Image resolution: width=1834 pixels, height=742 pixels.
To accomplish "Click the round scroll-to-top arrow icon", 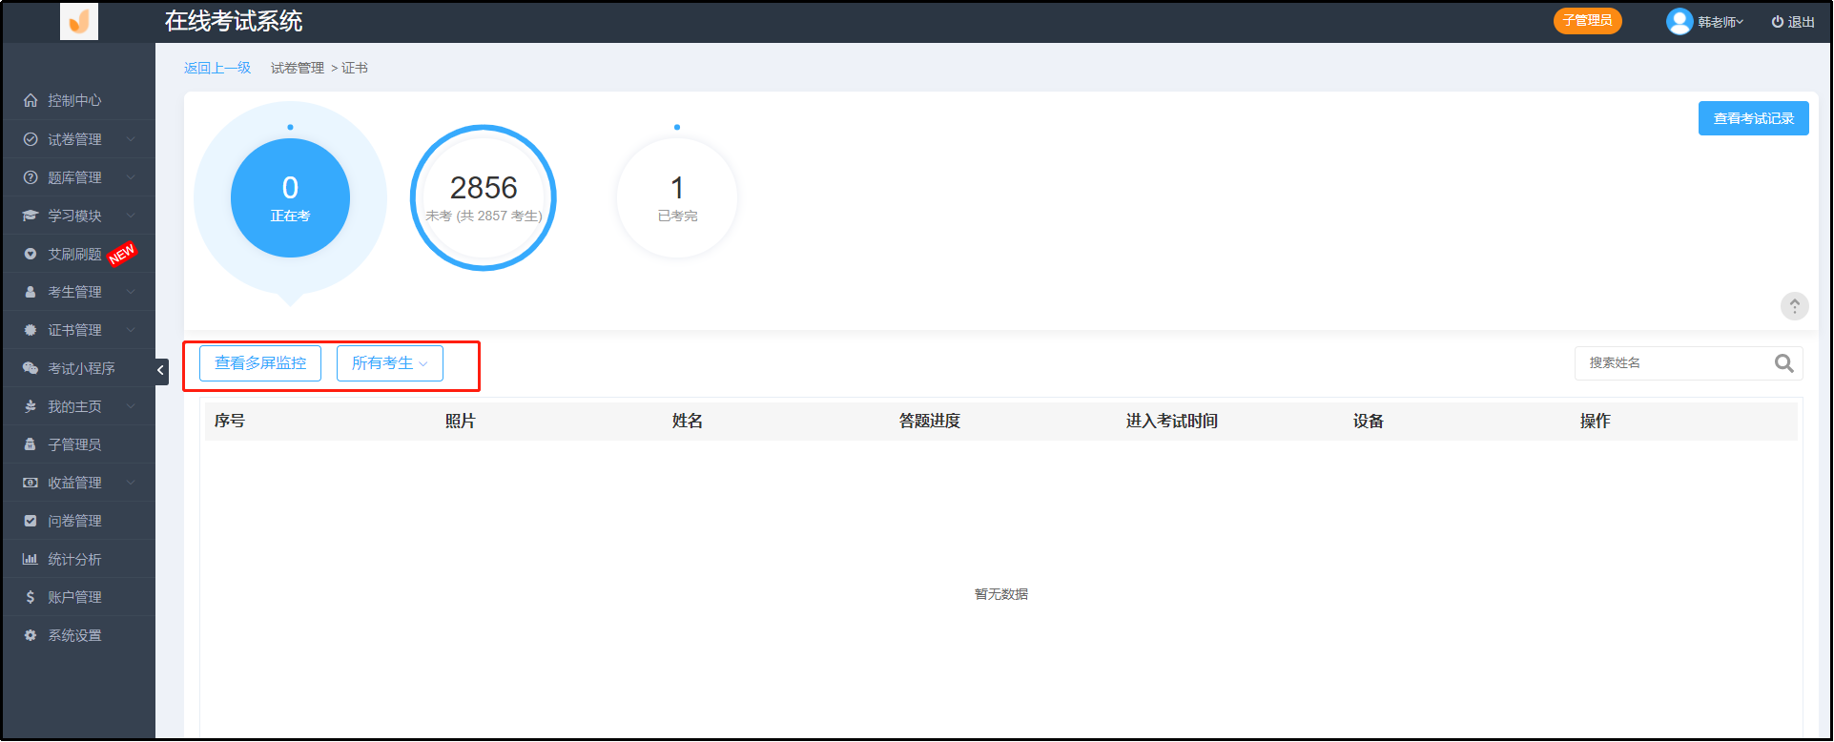I will click(1794, 306).
